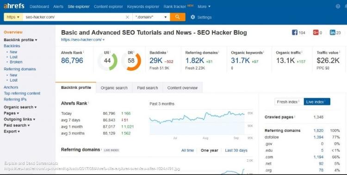The height and width of the screenshot is (175, 347).
Task: Click the Broken backlinks link
Action: (x=16, y=62)
